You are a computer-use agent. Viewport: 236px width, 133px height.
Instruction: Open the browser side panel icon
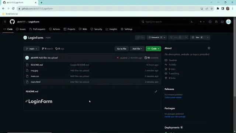223,8
